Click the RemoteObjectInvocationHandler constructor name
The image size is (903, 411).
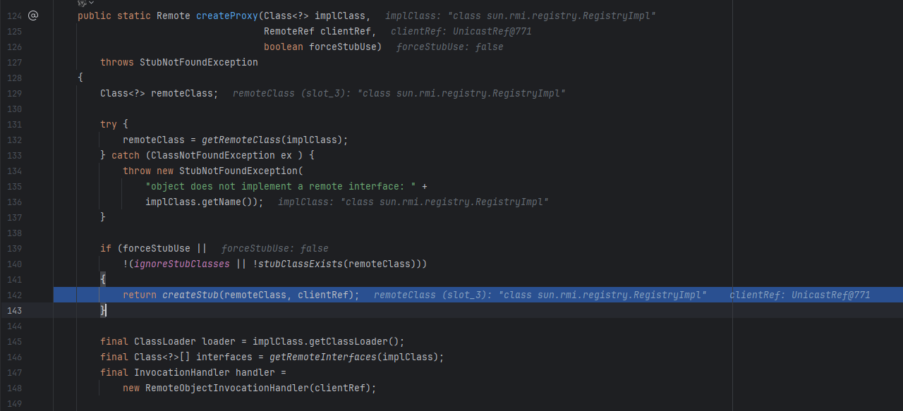[226, 388]
